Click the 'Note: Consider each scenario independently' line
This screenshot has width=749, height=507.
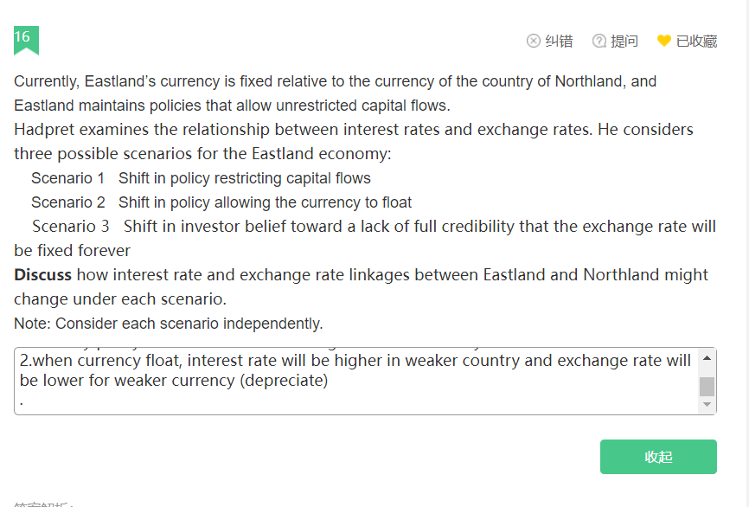(169, 324)
